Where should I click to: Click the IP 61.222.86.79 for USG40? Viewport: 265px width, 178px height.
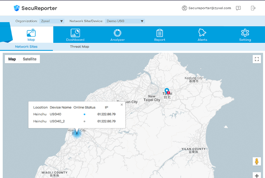[106, 114]
